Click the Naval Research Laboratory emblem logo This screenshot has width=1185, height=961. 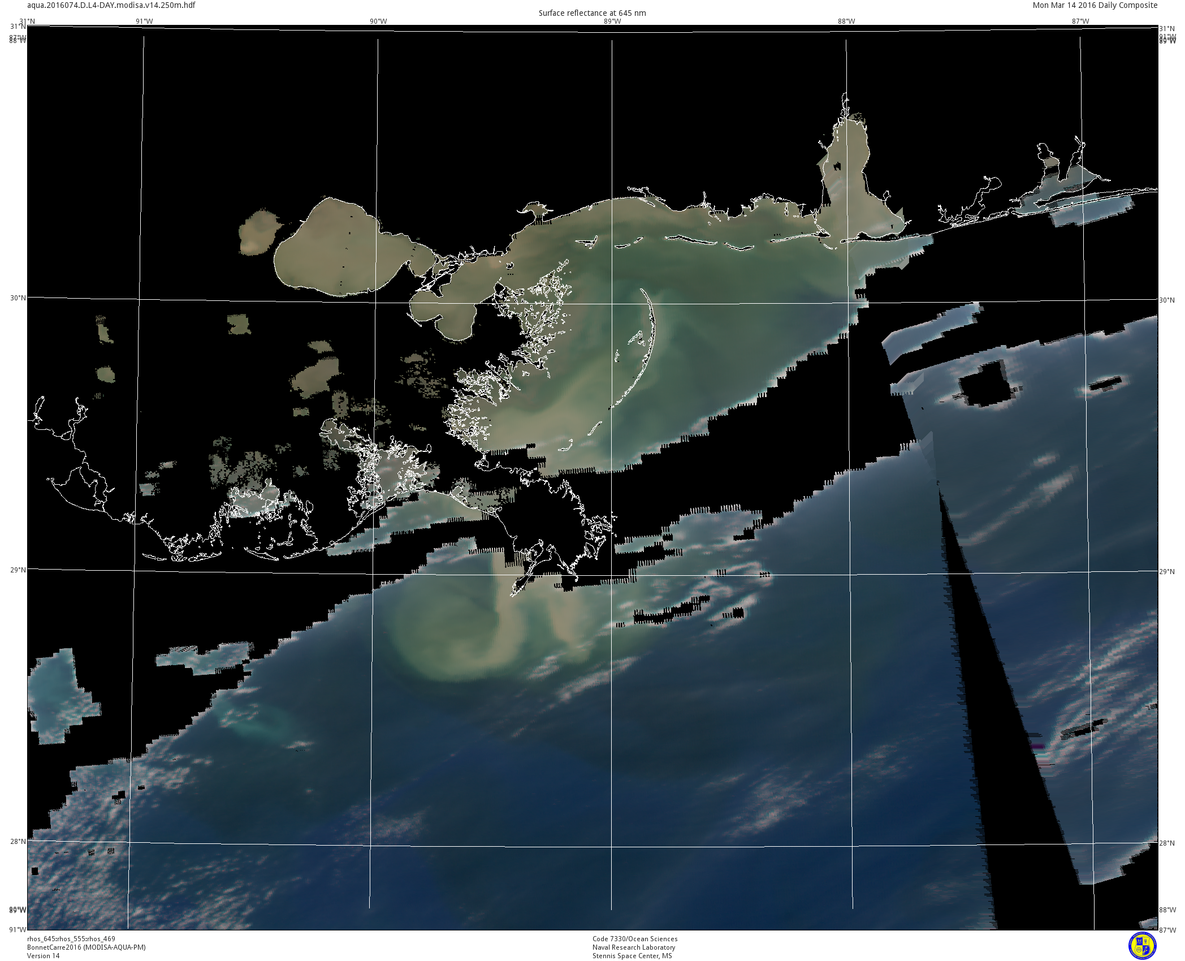pyautogui.click(x=1143, y=946)
